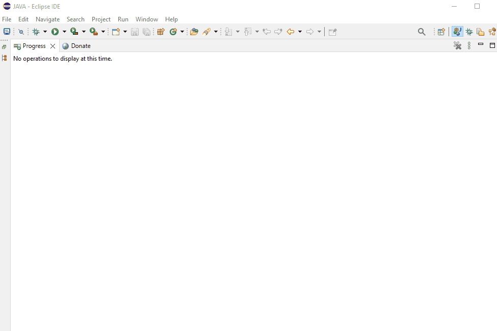Open the Debug launch dropdown arrow
The height and width of the screenshot is (331, 497).
tap(45, 32)
